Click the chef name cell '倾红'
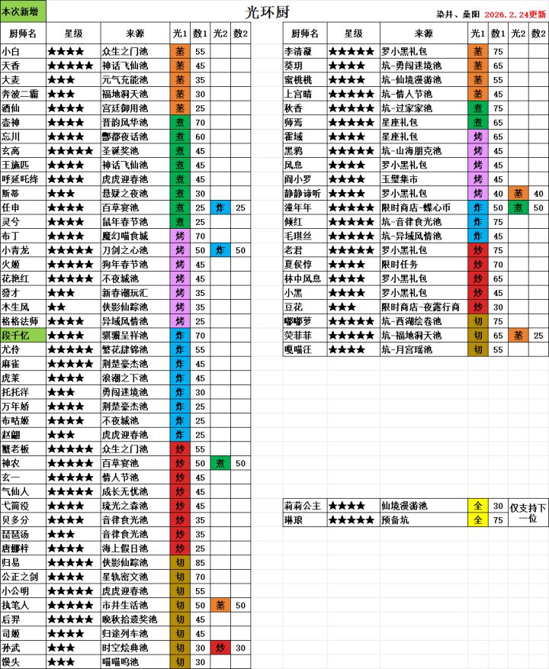The width and height of the screenshot is (549, 669). 306,222
